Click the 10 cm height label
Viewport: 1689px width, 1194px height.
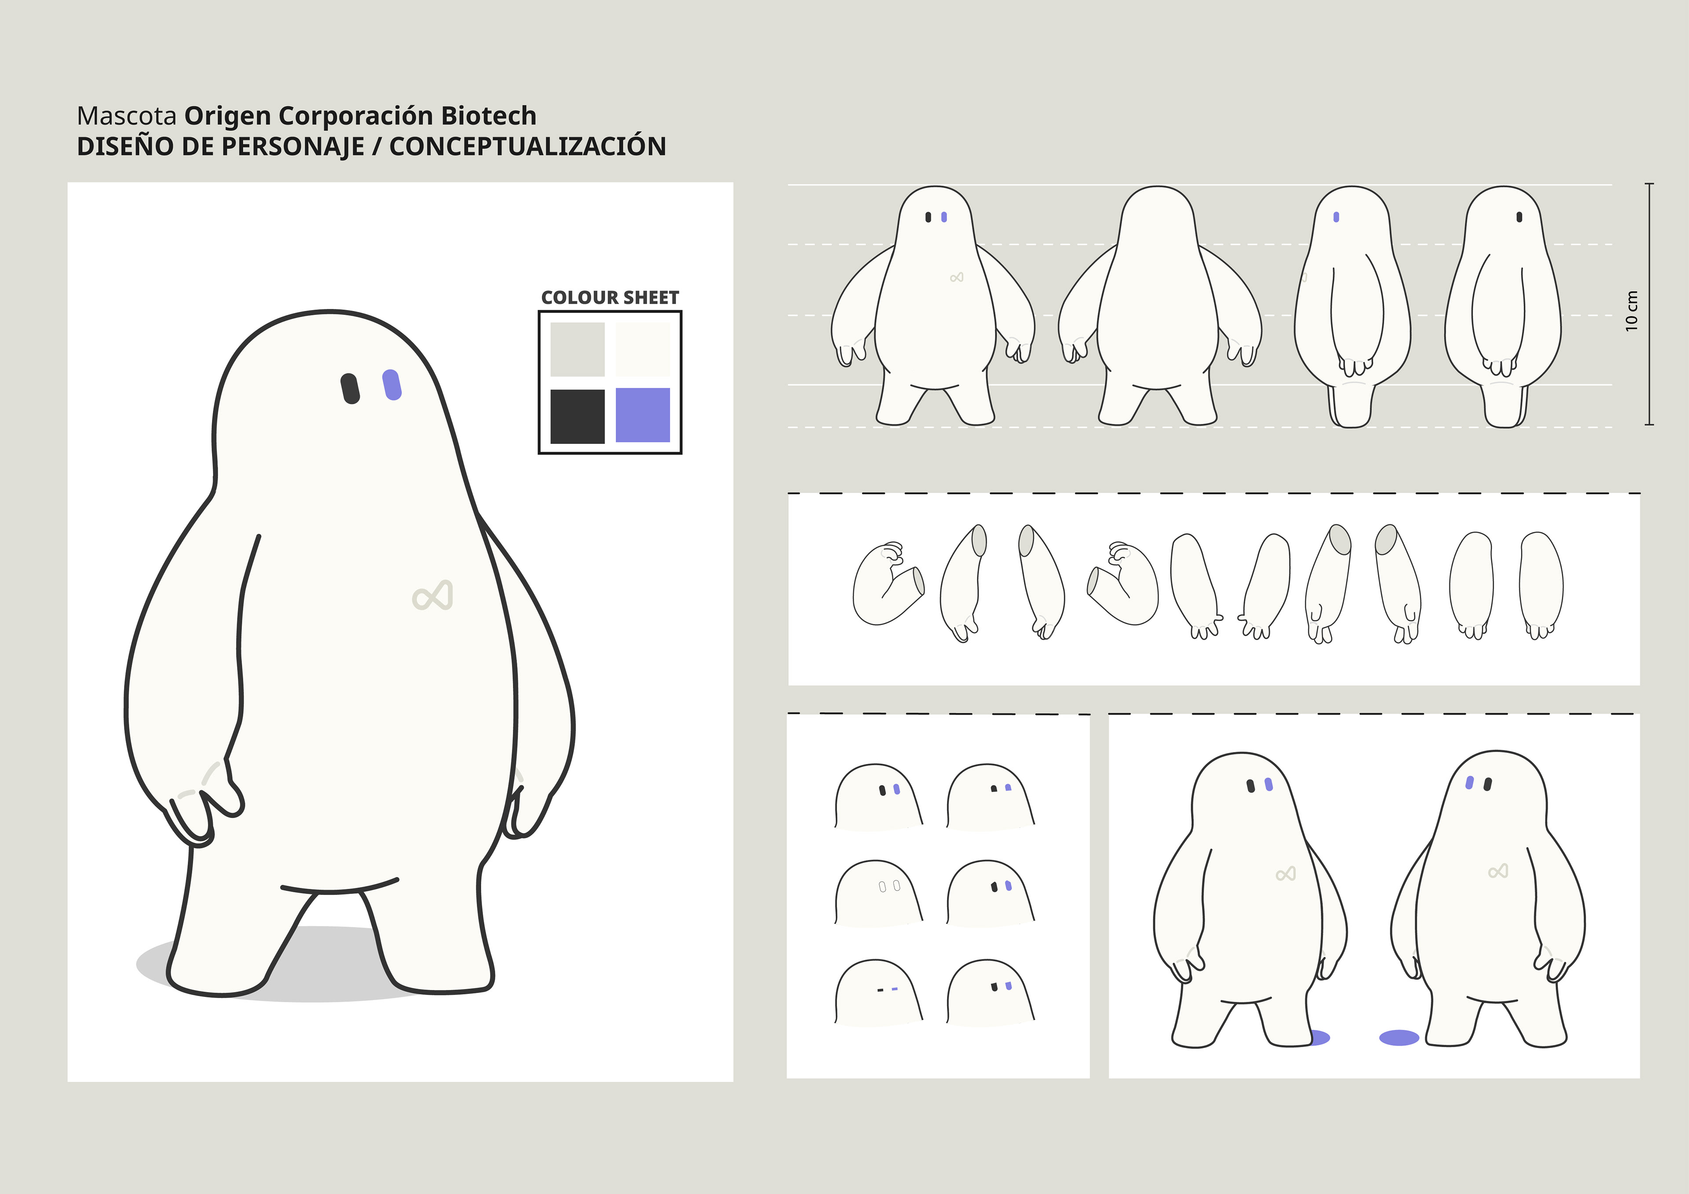pos(1632,310)
